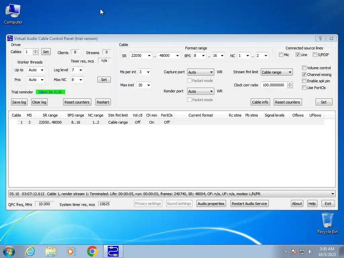The image size is (344, 258).
Task: Click the taskbar clock showing 3:30 AM
Action: click(327, 252)
